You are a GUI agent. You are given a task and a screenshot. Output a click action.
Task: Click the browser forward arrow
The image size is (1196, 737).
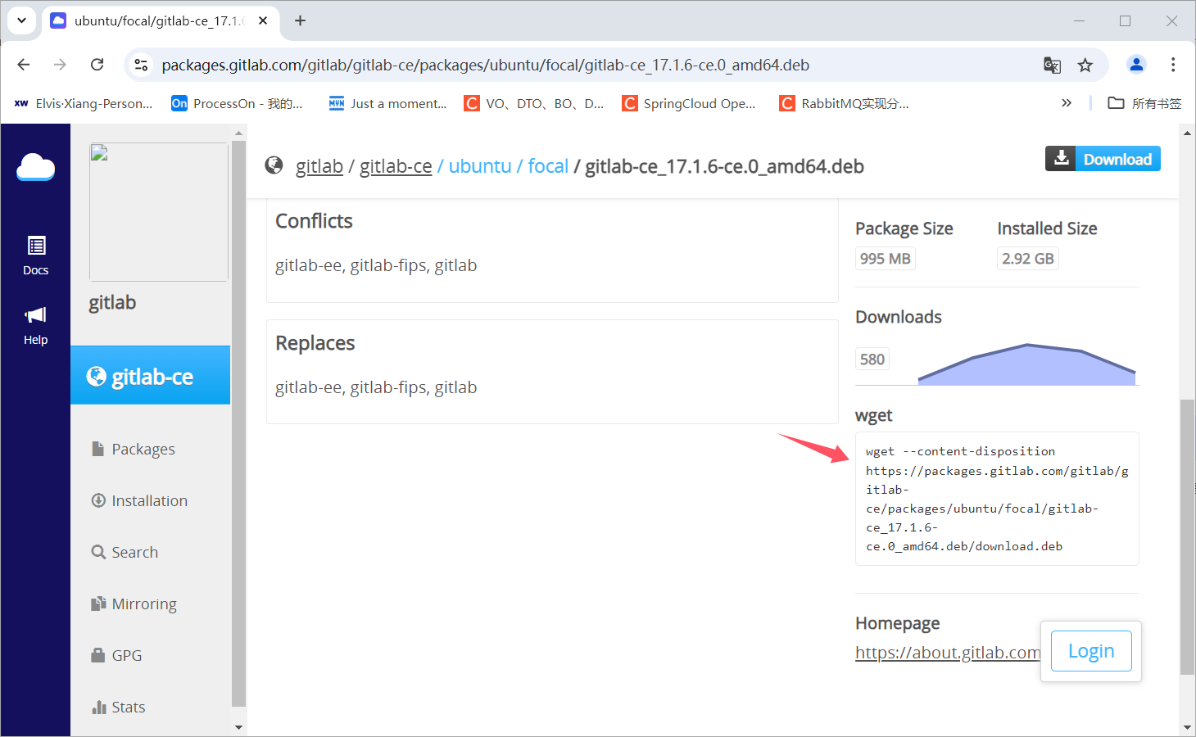(x=60, y=65)
